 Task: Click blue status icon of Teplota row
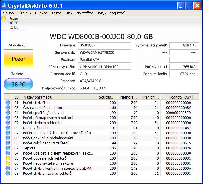pos(8,148)
